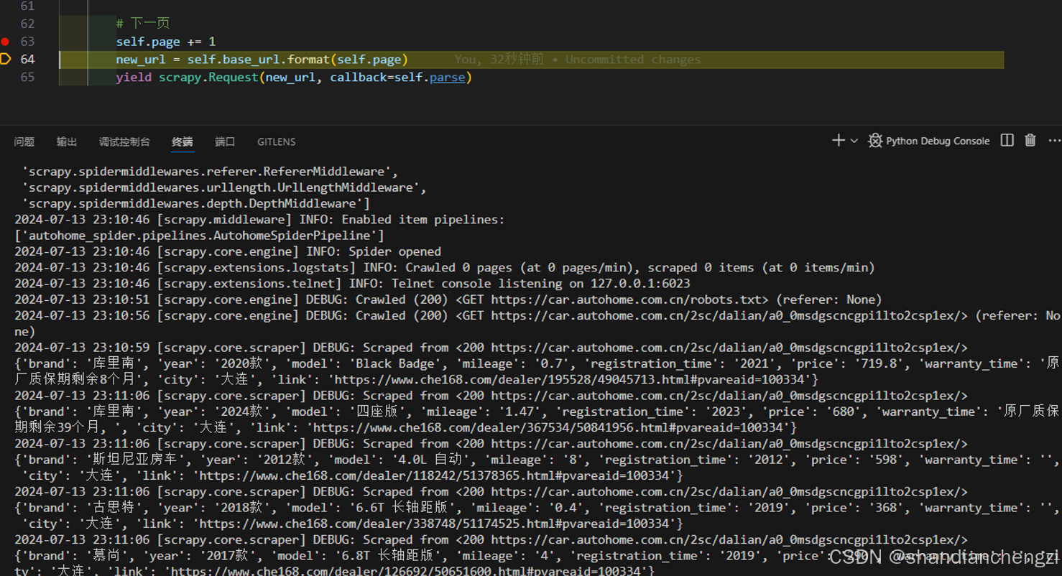Click 'autohome_spider.pipelines.AutohomeSpiderPipeline' text
The image size is (1062, 576).
click(x=199, y=236)
